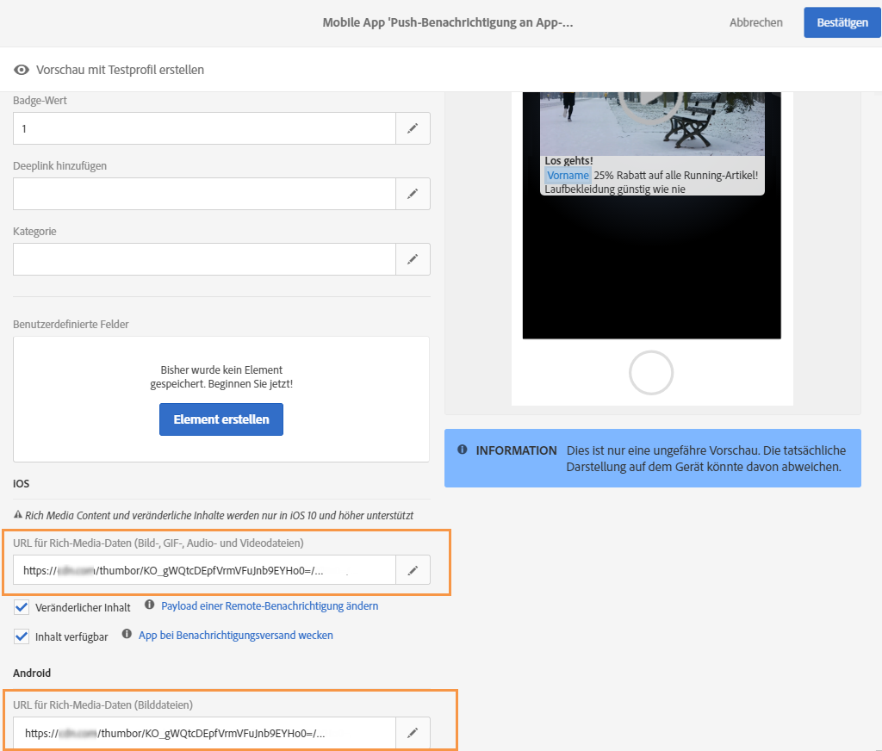Open Payload einer Remote-Benachrichtigung ändern link

(x=270, y=605)
